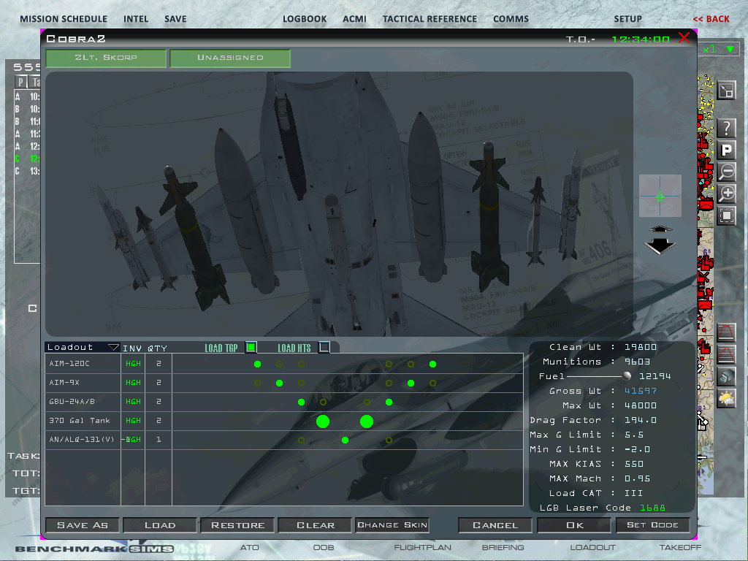The width and height of the screenshot is (748, 561).
Task: Zoom out the map with minus magnifier
Action: point(726,172)
